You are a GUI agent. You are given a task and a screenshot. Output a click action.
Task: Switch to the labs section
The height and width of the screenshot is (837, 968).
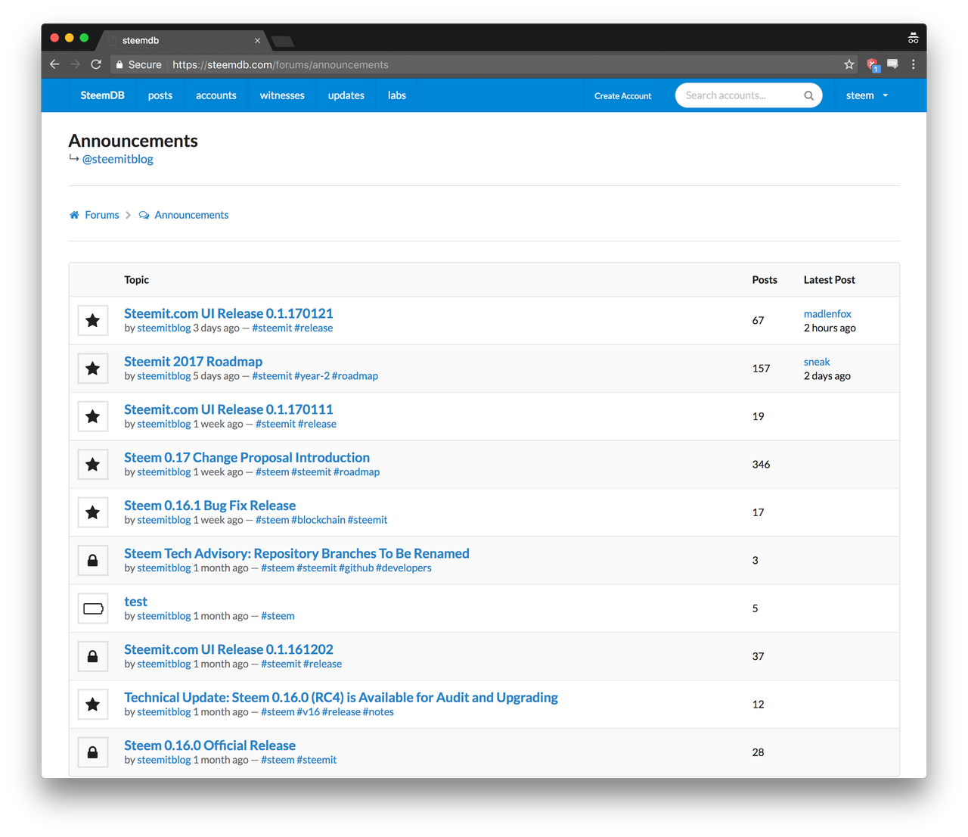(396, 95)
